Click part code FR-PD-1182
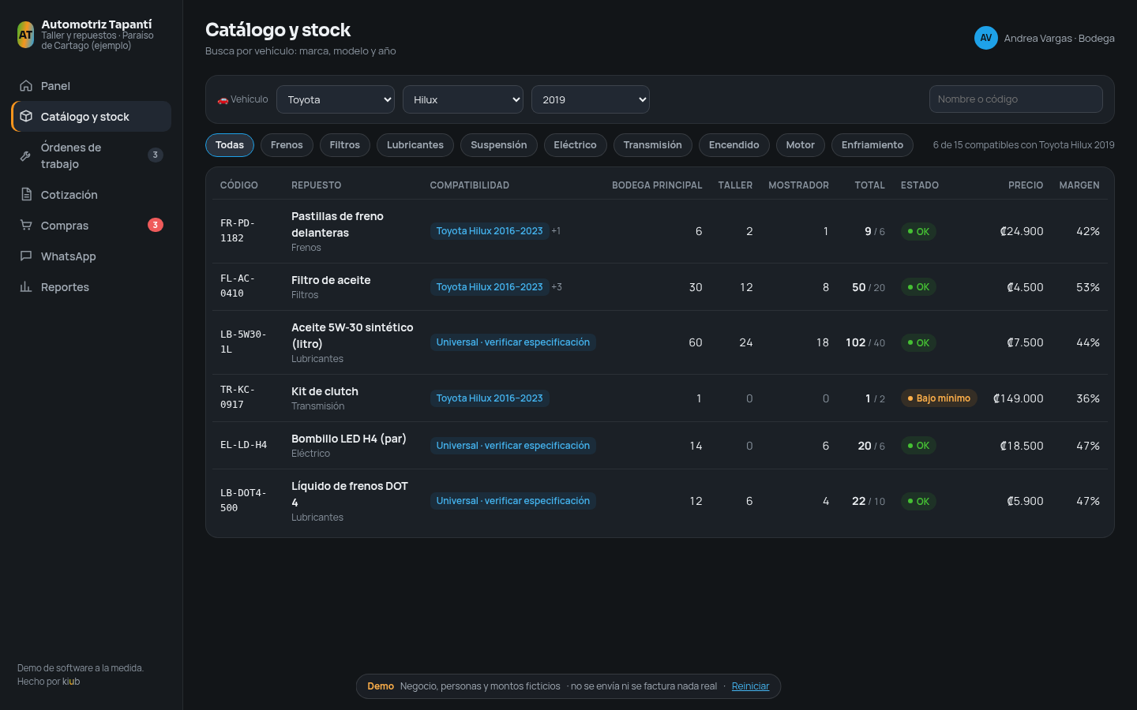This screenshot has height=710, width=1137. [x=238, y=231]
